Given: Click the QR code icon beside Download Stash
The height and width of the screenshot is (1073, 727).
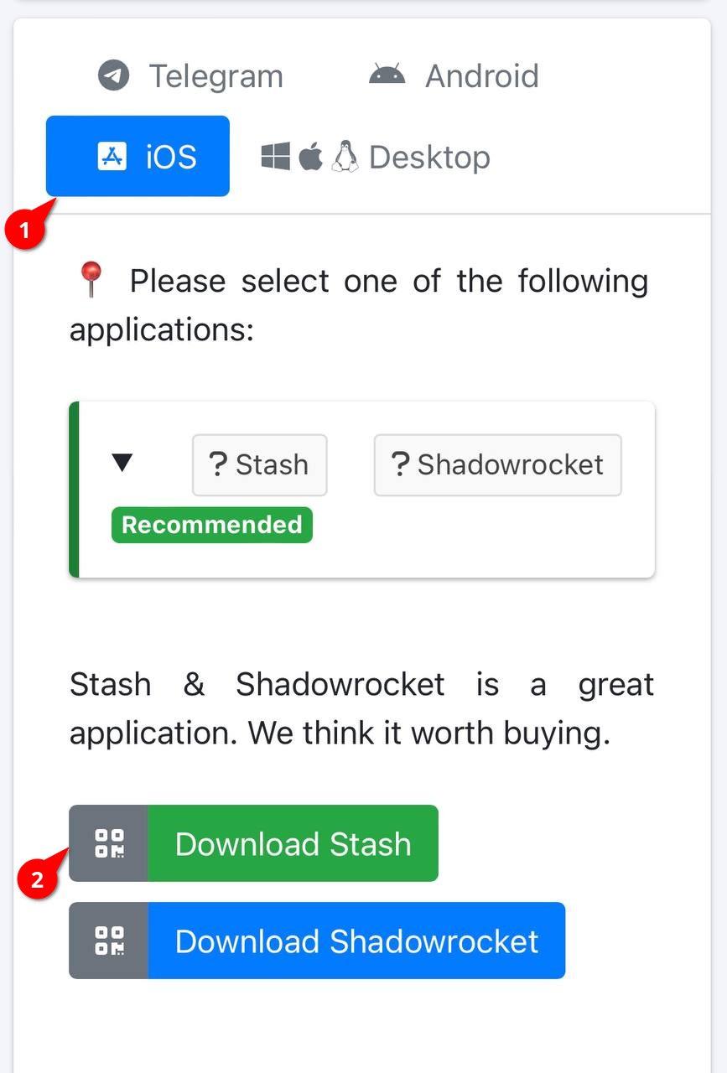Looking at the screenshot, I should (108, 843).
